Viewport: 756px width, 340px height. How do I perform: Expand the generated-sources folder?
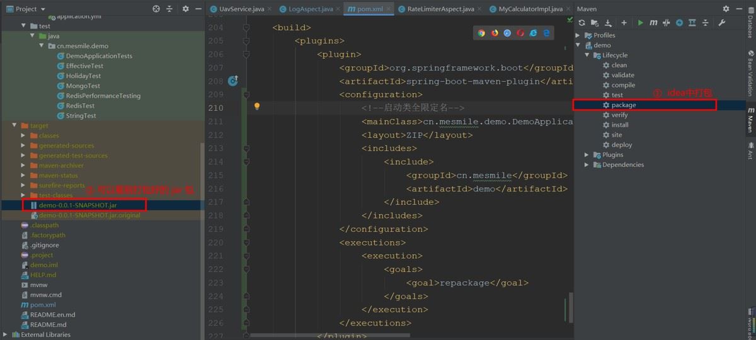tap(24, 145)
